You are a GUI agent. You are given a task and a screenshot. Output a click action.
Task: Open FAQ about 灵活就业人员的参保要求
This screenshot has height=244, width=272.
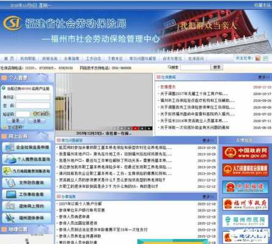112,180
